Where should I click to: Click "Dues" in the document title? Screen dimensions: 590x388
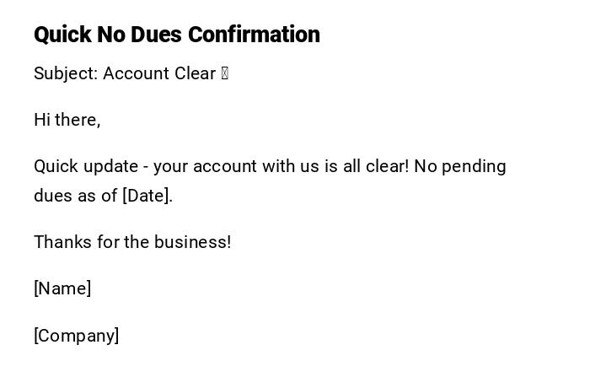[156, 35]
